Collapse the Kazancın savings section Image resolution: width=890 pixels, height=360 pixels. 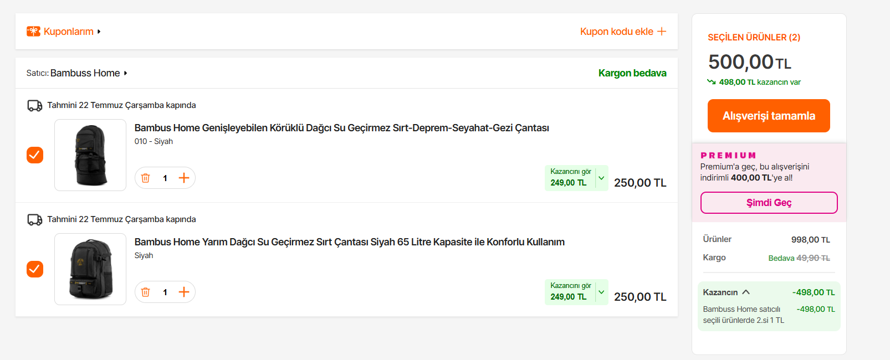point(746,292)
